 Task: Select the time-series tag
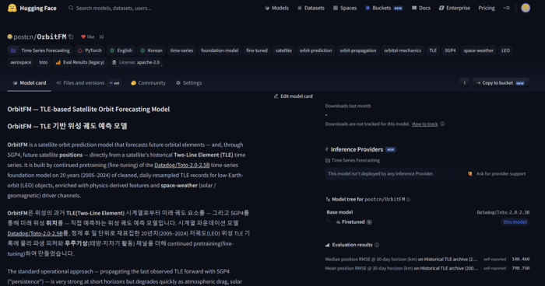[x=181, y=51]
